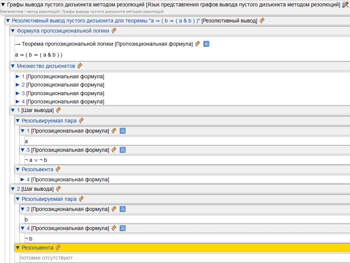Click the edit pencil icon in the title row
Screen dimensions: 350x263
pos(345,4)
